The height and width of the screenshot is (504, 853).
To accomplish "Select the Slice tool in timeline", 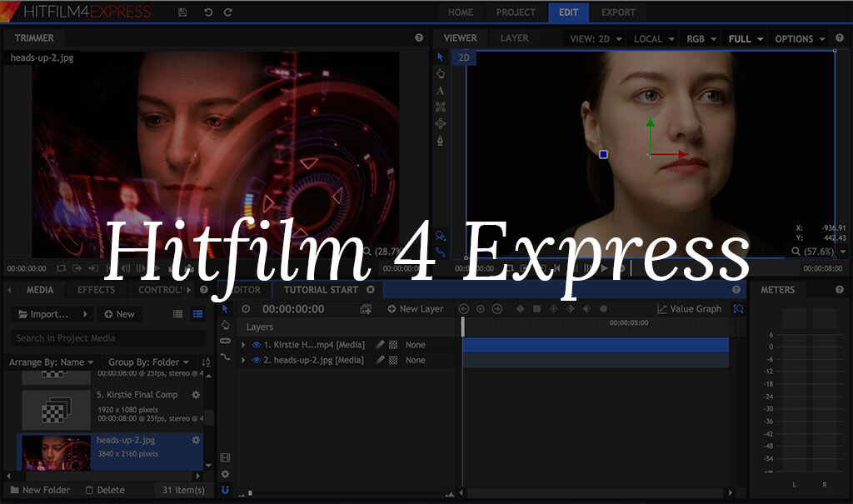I will pyautogui.click(x=225, y=341).
